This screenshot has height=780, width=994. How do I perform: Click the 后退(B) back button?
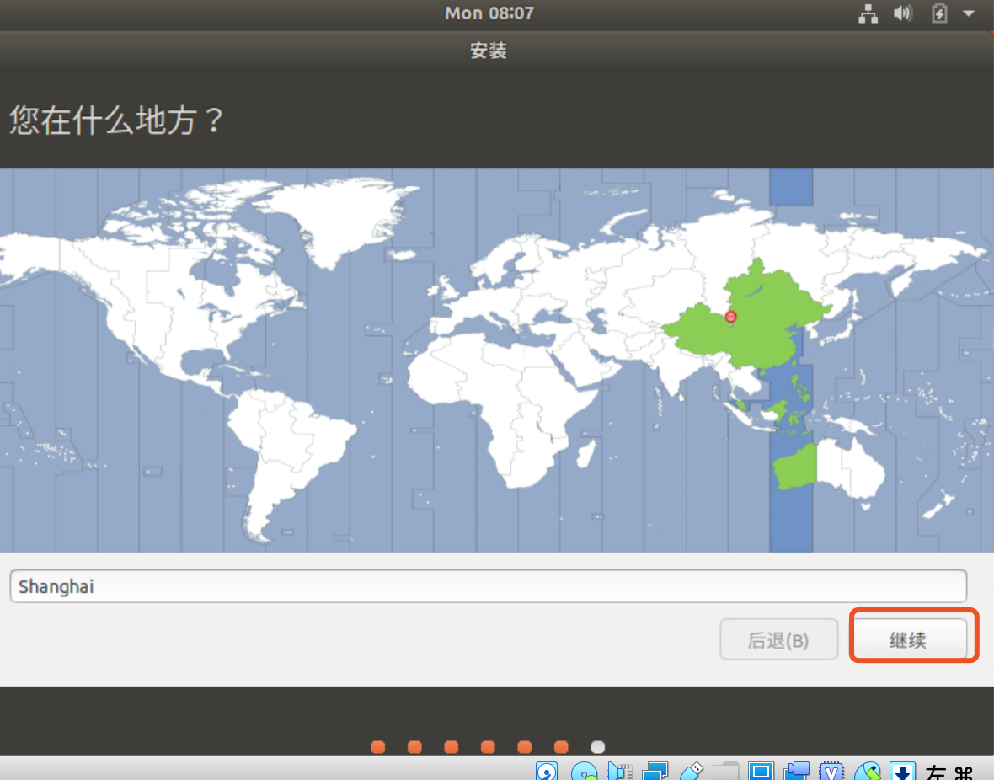(x=778, y=639)
